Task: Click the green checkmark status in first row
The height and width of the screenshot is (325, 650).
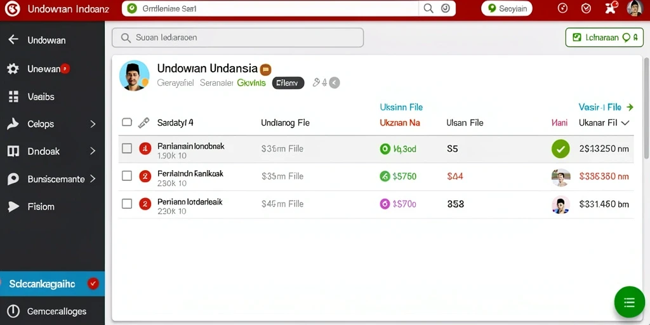Action: click(560, 149)
